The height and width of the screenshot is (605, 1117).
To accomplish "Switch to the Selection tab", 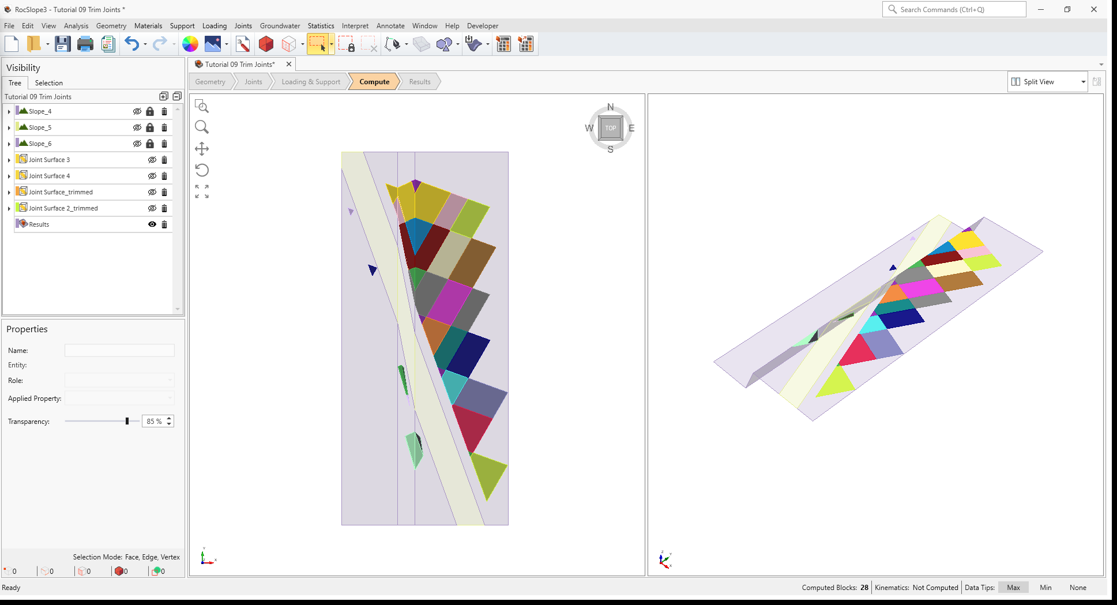I will tap(49, 83).
